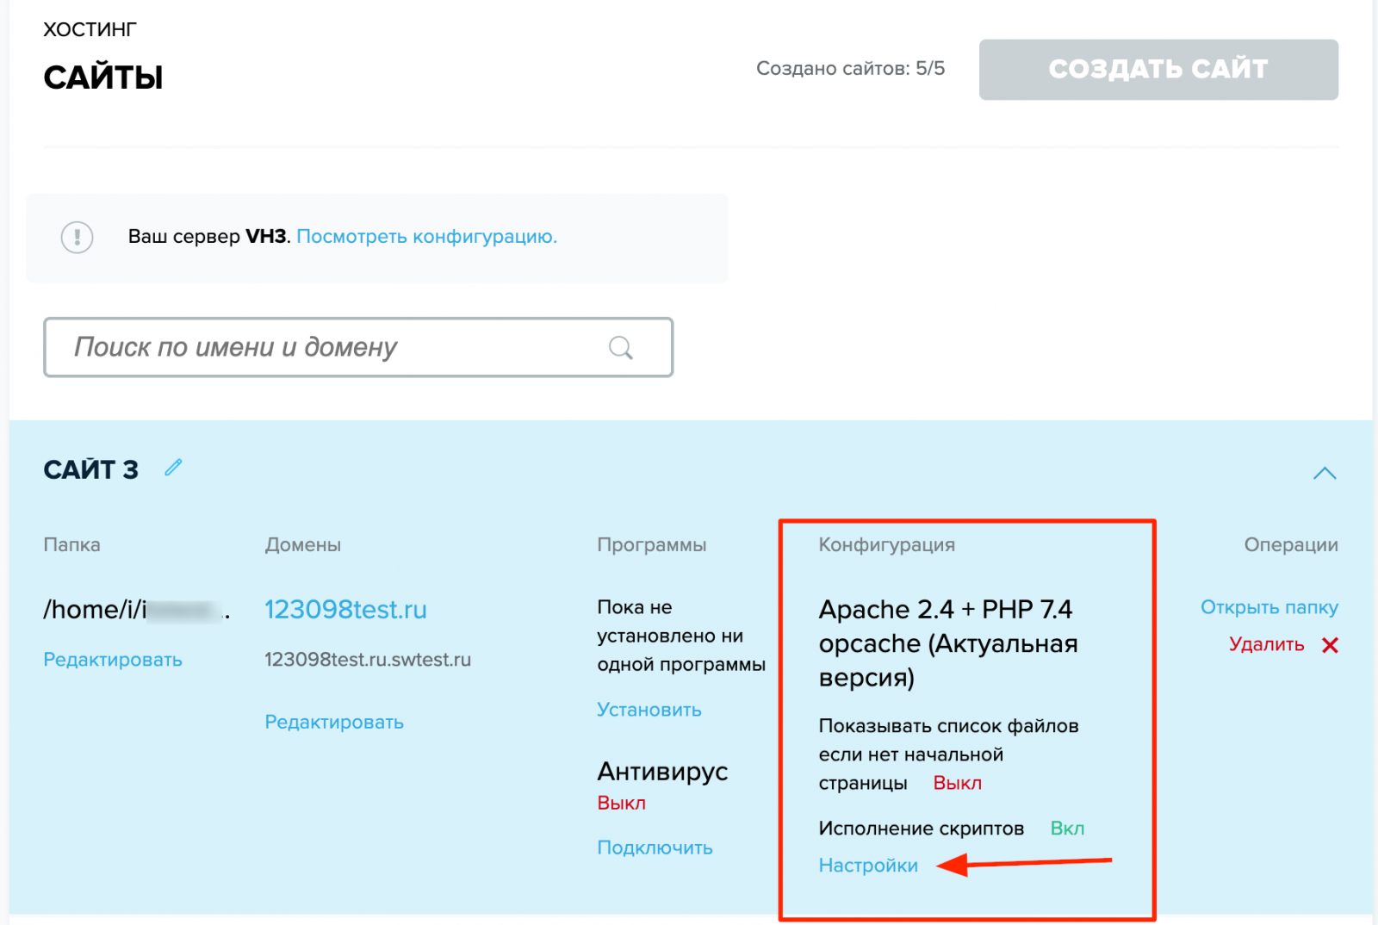Screen dimensions: 1378x925
Task: Focus the Поиск по имени и домену field
Action: pos(358,347)
